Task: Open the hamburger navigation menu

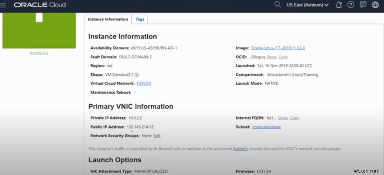Action: [5, 5]
